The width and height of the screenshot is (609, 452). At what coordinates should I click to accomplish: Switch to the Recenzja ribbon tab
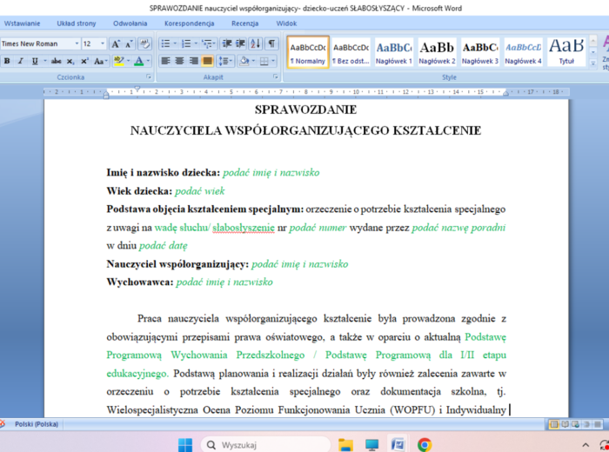(x=244, y=24)
